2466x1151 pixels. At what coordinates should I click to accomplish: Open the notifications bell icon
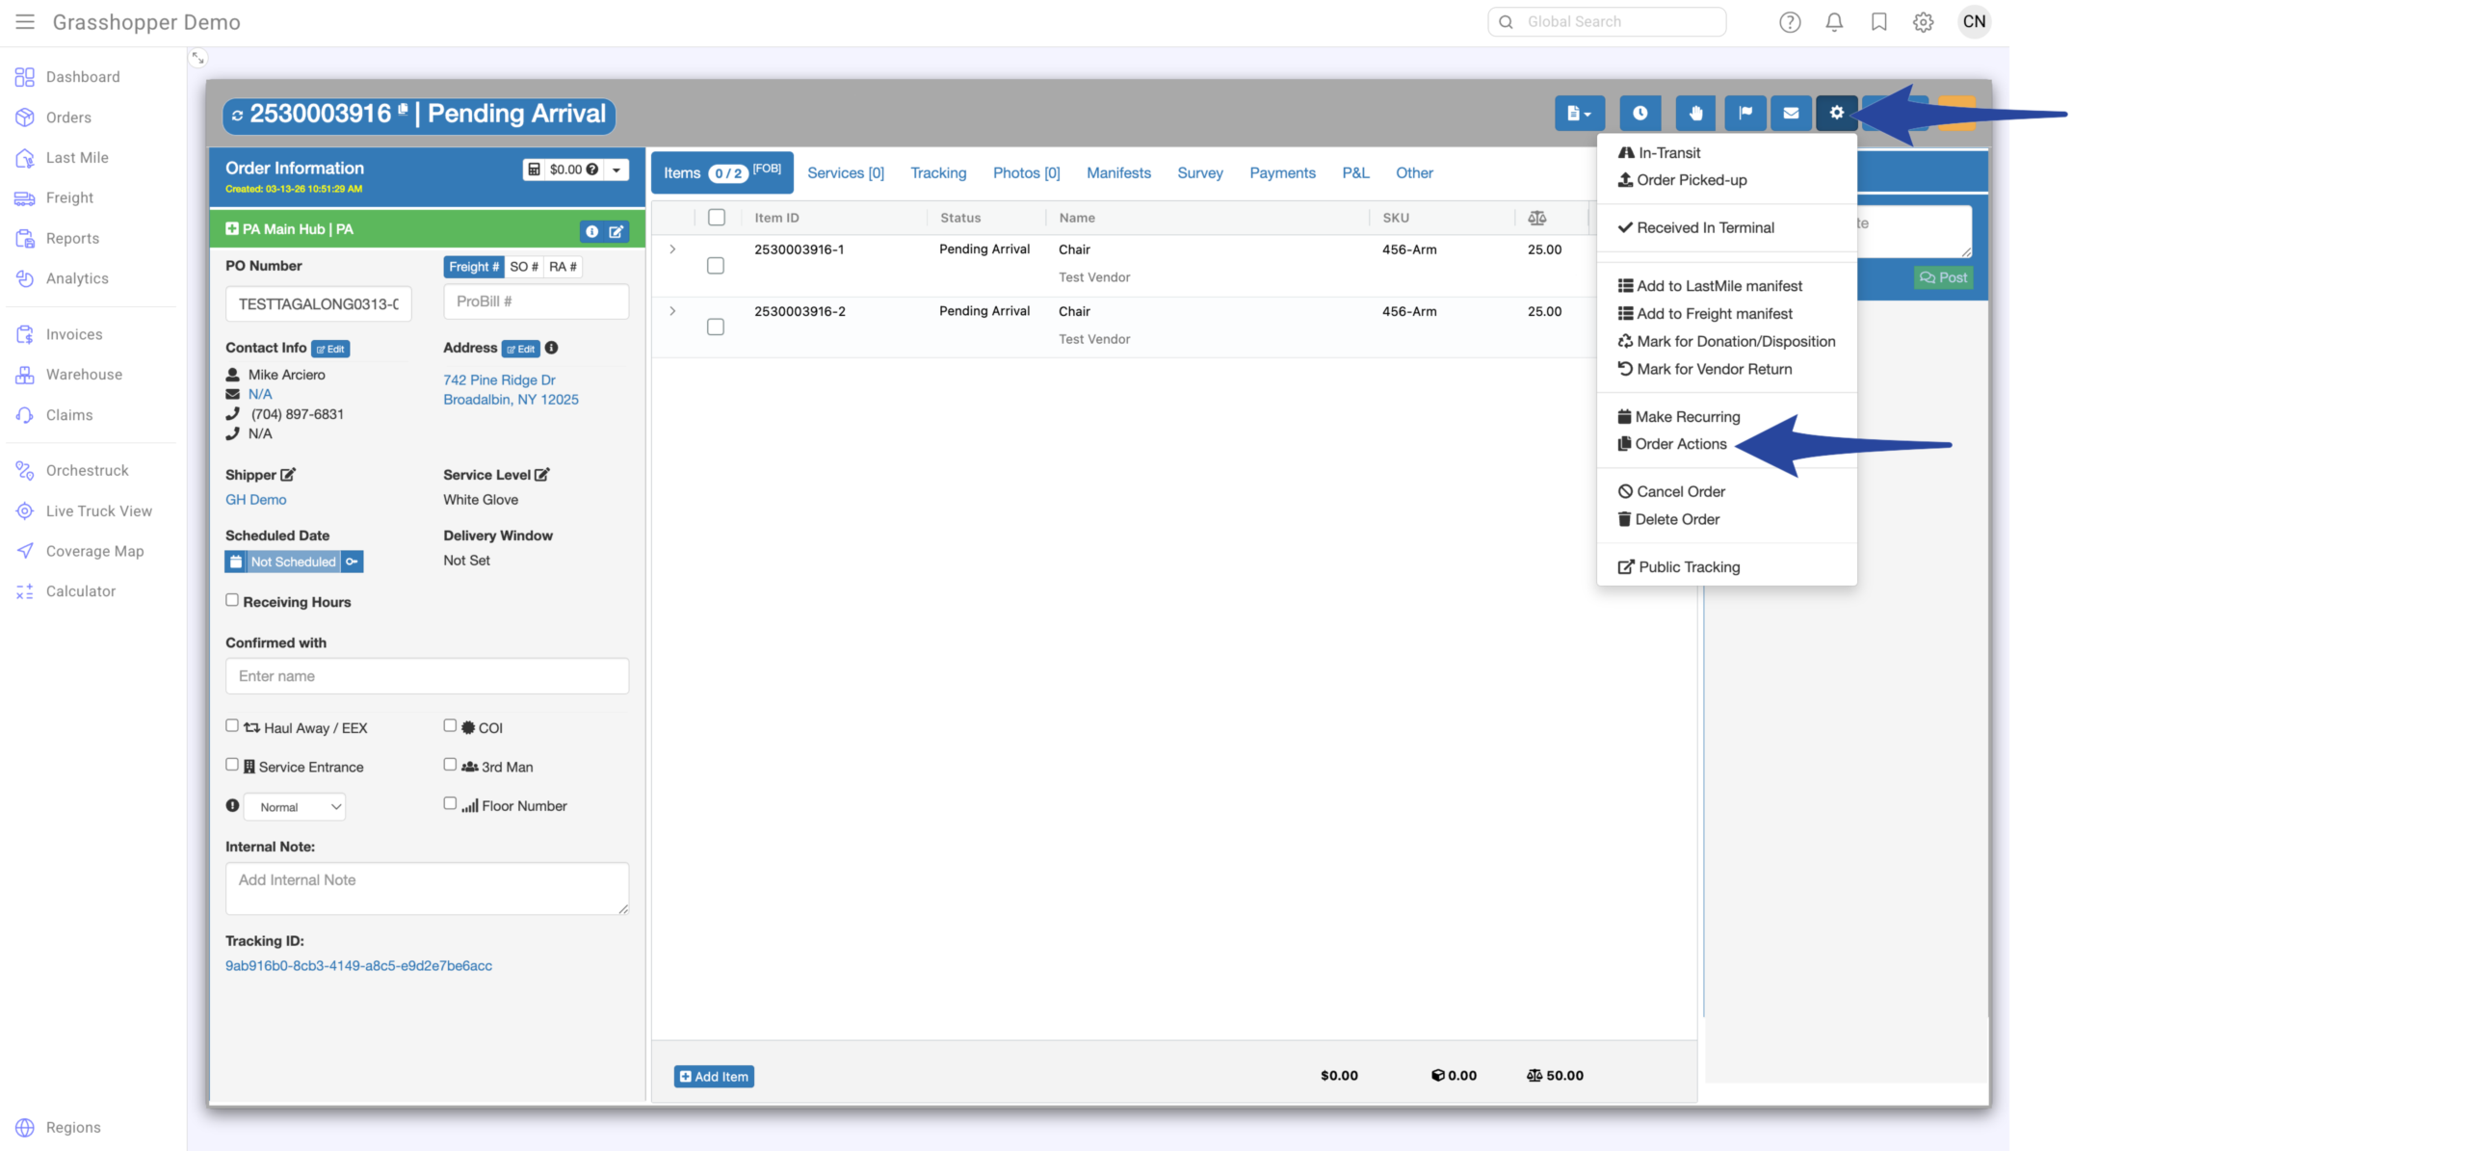(x=1834, y=22)
